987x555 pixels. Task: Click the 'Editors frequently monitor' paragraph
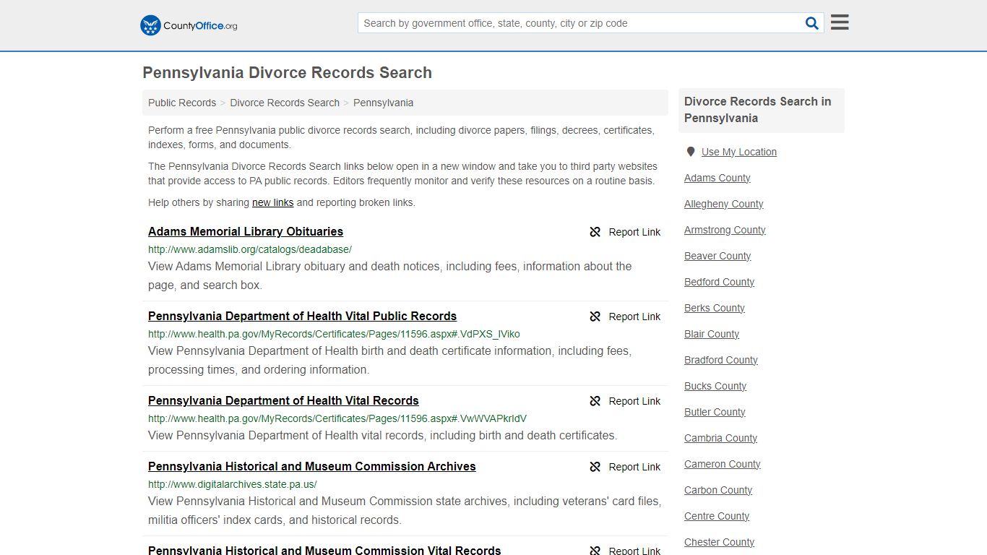point(402,173)
